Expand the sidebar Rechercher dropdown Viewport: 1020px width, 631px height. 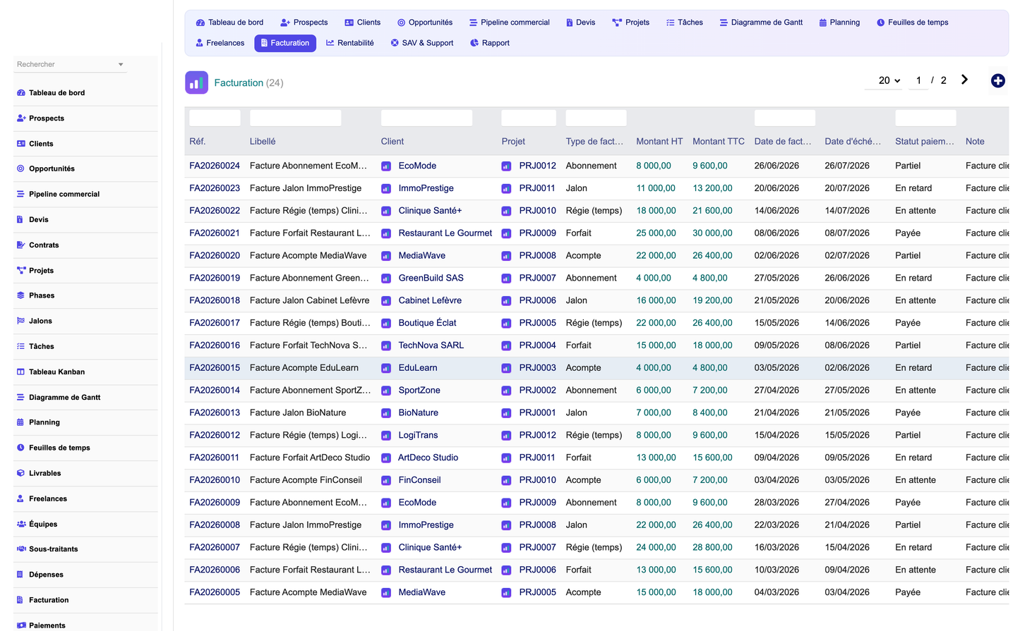(x=121, y=64)
